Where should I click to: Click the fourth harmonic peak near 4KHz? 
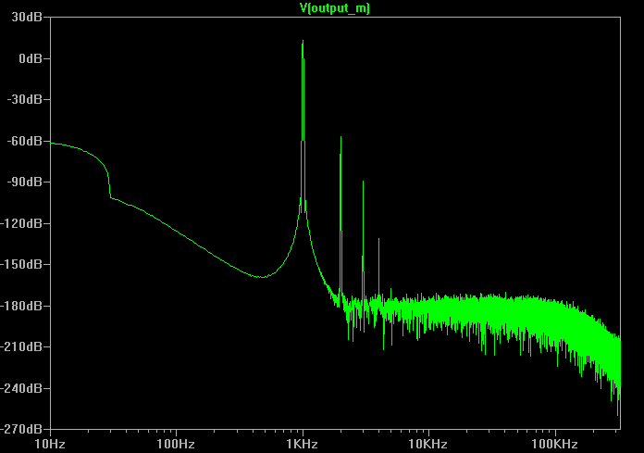378,239
